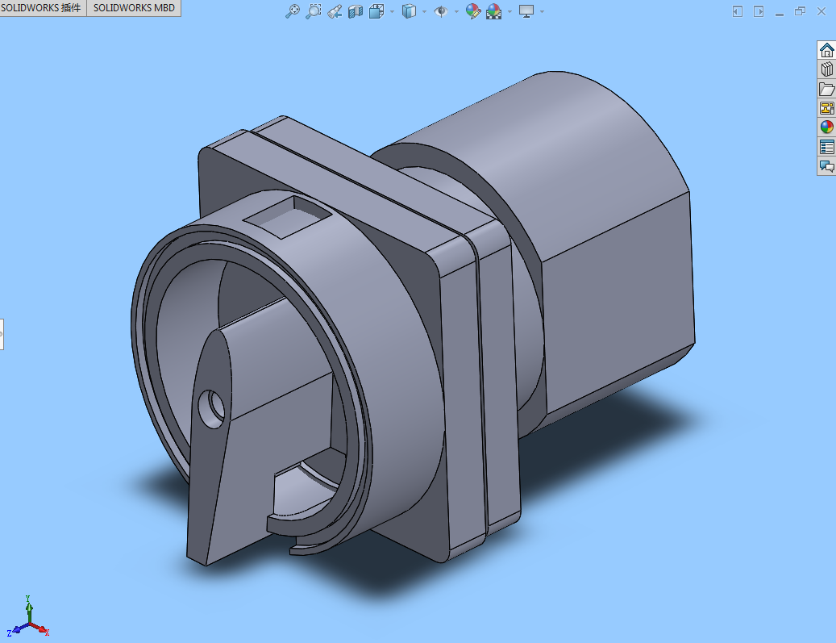Switch to SOLIDWORKS 插件 tab

pyautogui.click(x=41, y=8)
